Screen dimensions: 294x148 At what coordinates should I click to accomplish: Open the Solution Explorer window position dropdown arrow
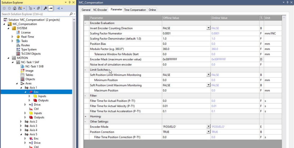click(x=66, y=2)
